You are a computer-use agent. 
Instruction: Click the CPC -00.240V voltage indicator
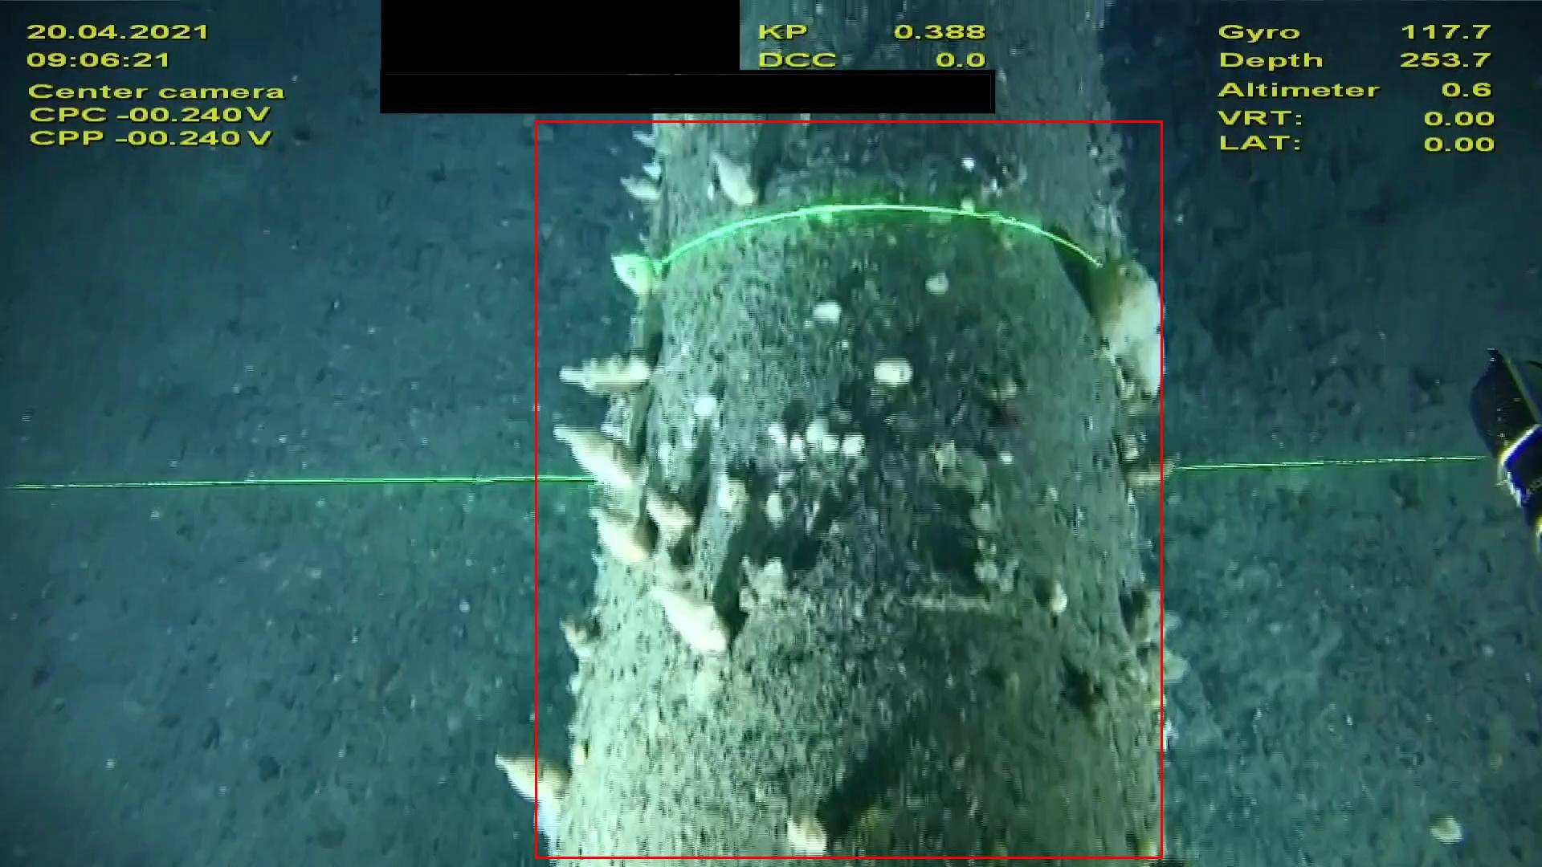point(149,115)
